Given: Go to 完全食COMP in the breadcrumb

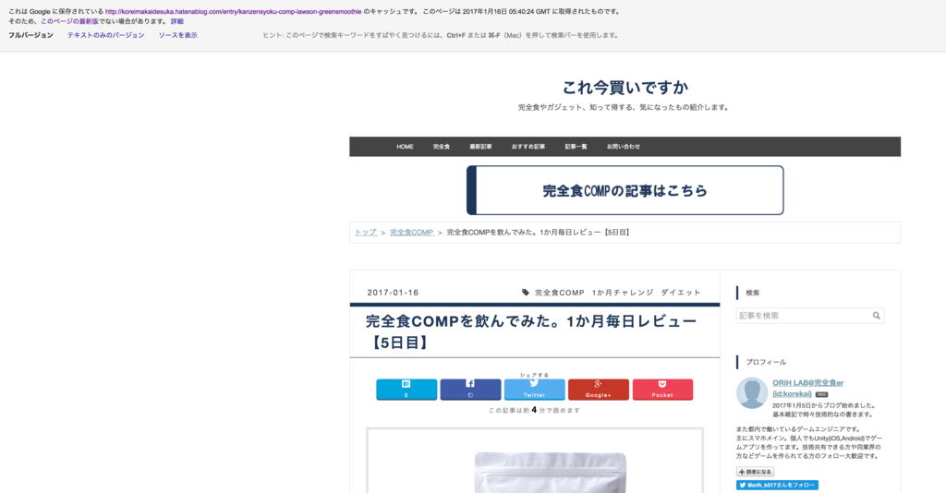Looking at the screenshot, I should coord(412,232).
